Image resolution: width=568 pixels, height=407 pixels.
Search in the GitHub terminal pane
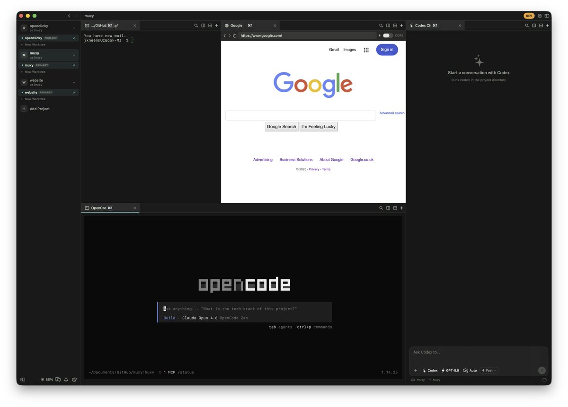coord(196,26)
